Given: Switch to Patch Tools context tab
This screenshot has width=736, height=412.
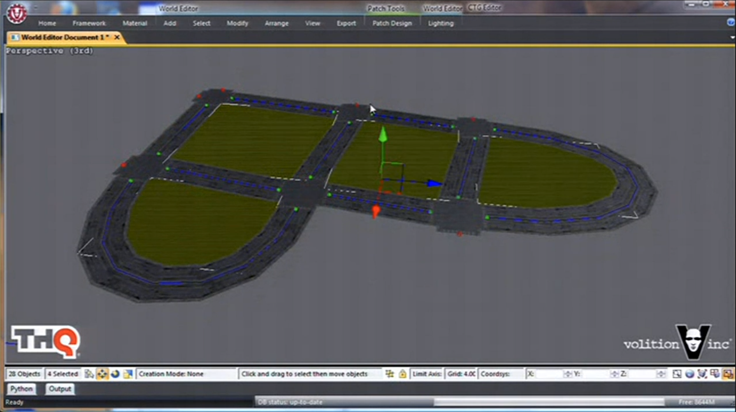Looking at the screenshot, I should pyautogui.click(x=386, y=8).
